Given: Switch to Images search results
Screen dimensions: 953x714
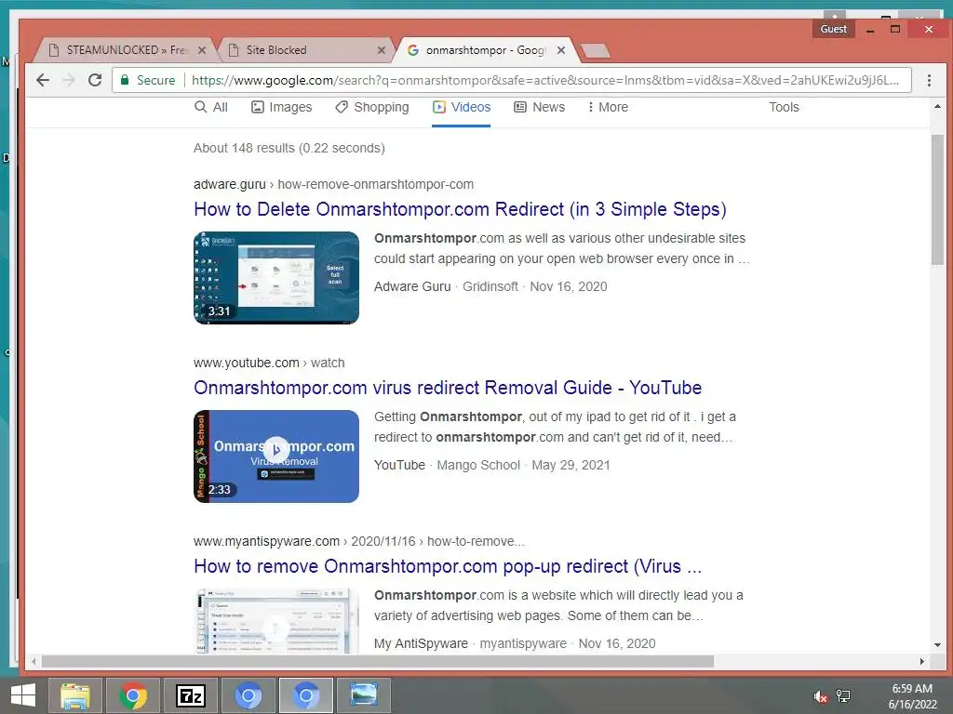Looking at the screenshot, I should click(x=281, y=108).
